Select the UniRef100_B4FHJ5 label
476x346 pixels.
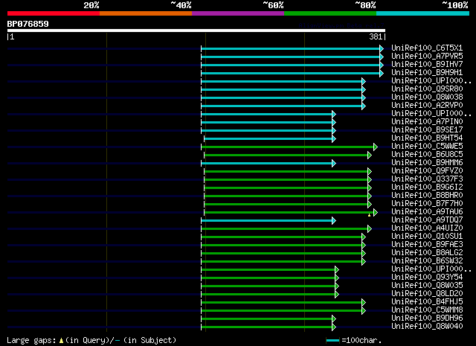[427, 302]
